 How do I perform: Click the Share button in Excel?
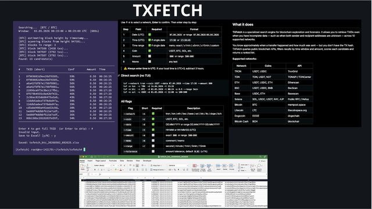click(262, 161)
